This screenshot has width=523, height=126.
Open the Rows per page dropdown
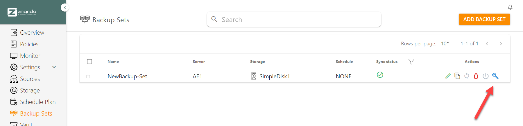(x=445, y=44)
